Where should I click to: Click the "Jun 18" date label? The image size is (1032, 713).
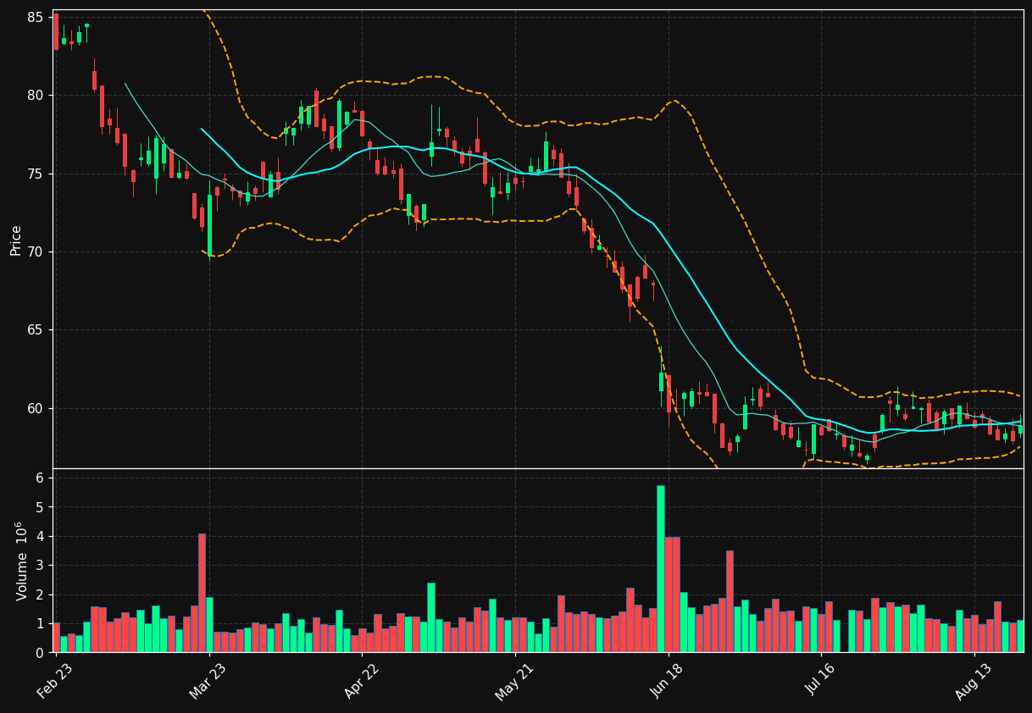pos(667,683)
